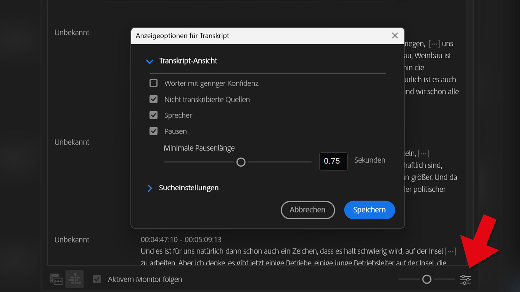Uncheck Nicht transkribierte Quellen
This screenshot has height=292, width=520.
click(x=154, y=99)
